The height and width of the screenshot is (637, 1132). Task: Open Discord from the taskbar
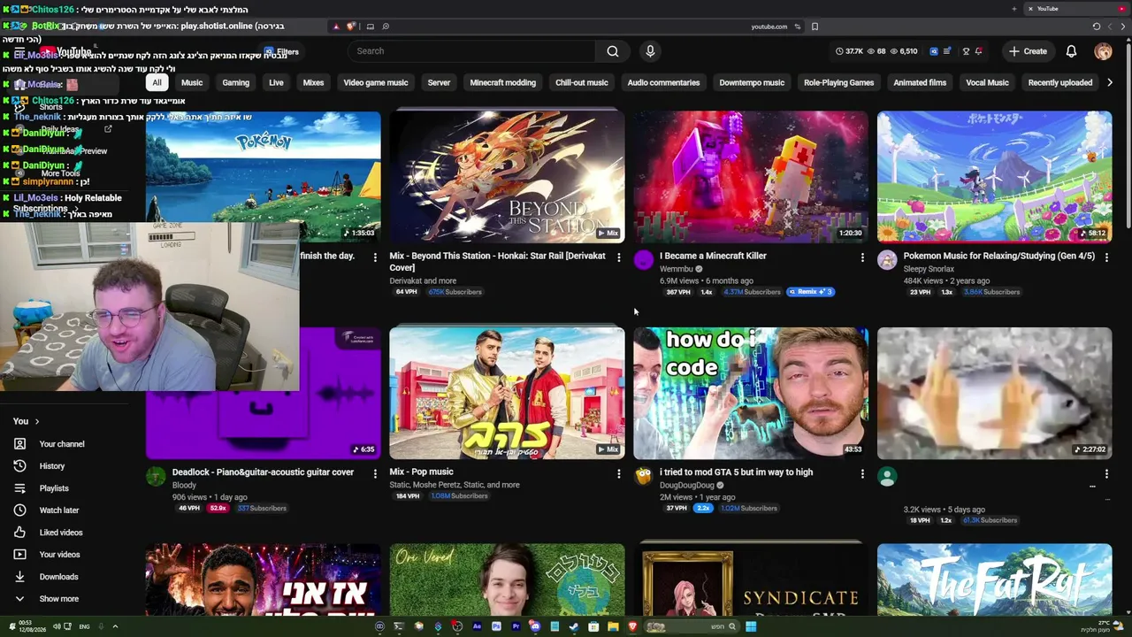tap(535, 626)
